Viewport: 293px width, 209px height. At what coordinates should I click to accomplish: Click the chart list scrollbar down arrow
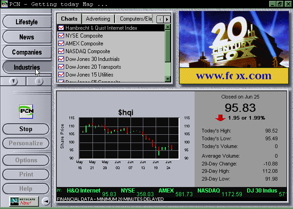168,80
